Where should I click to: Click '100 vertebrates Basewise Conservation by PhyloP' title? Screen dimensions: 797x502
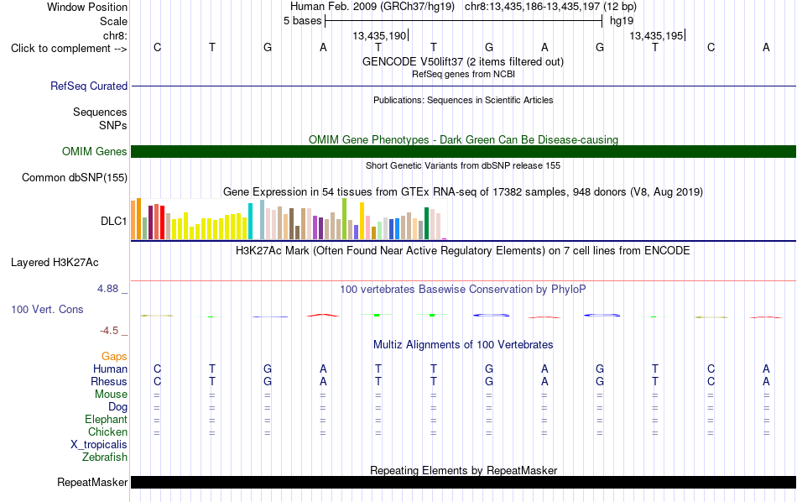[x=463, y=289]
